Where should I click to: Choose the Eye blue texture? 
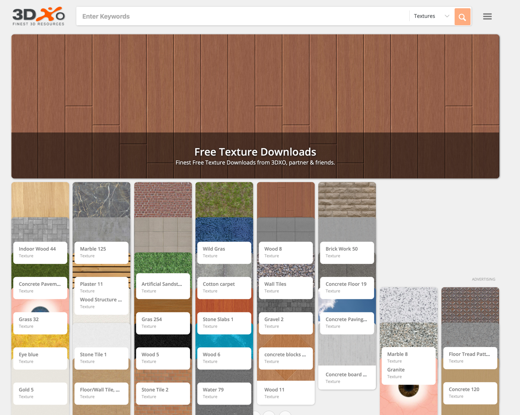(x=40, y=358)
